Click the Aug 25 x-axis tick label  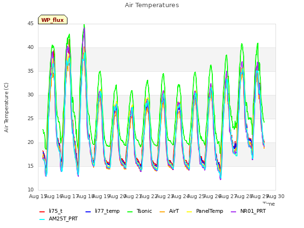[x=196, y=197]
